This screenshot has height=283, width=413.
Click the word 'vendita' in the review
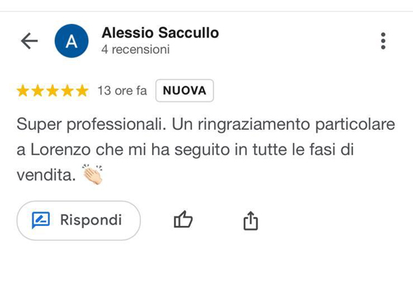[44, 175]
